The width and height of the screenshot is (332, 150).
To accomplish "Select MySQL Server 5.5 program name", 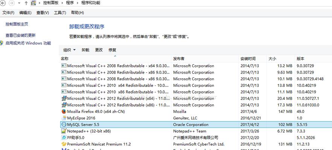I will (83, 124).
